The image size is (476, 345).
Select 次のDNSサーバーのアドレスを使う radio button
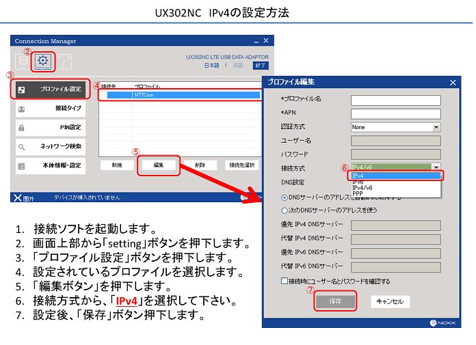click(x=285, y=210)
